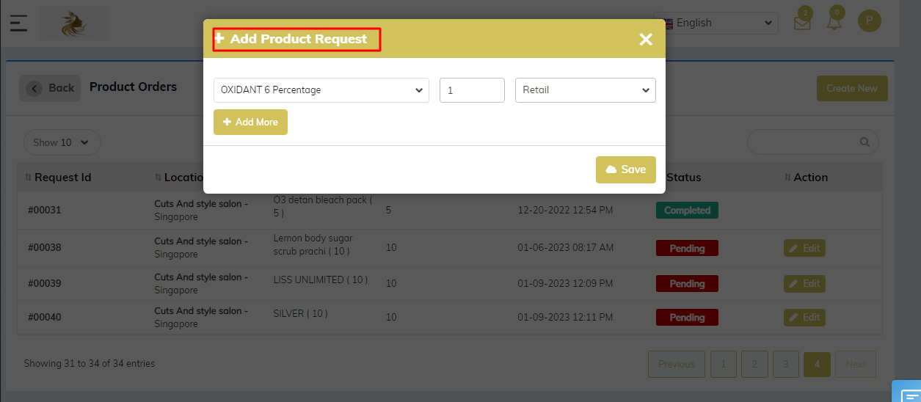The image size is (921, 402).
Task: Close the Add Product Request dialog
Action: click(646, 39)
